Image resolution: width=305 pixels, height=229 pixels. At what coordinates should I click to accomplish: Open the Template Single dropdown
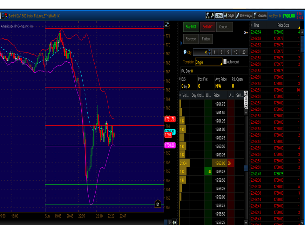coord(208,62)
